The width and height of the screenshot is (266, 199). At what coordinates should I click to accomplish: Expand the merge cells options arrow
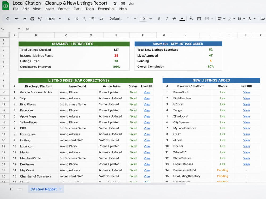212,19
